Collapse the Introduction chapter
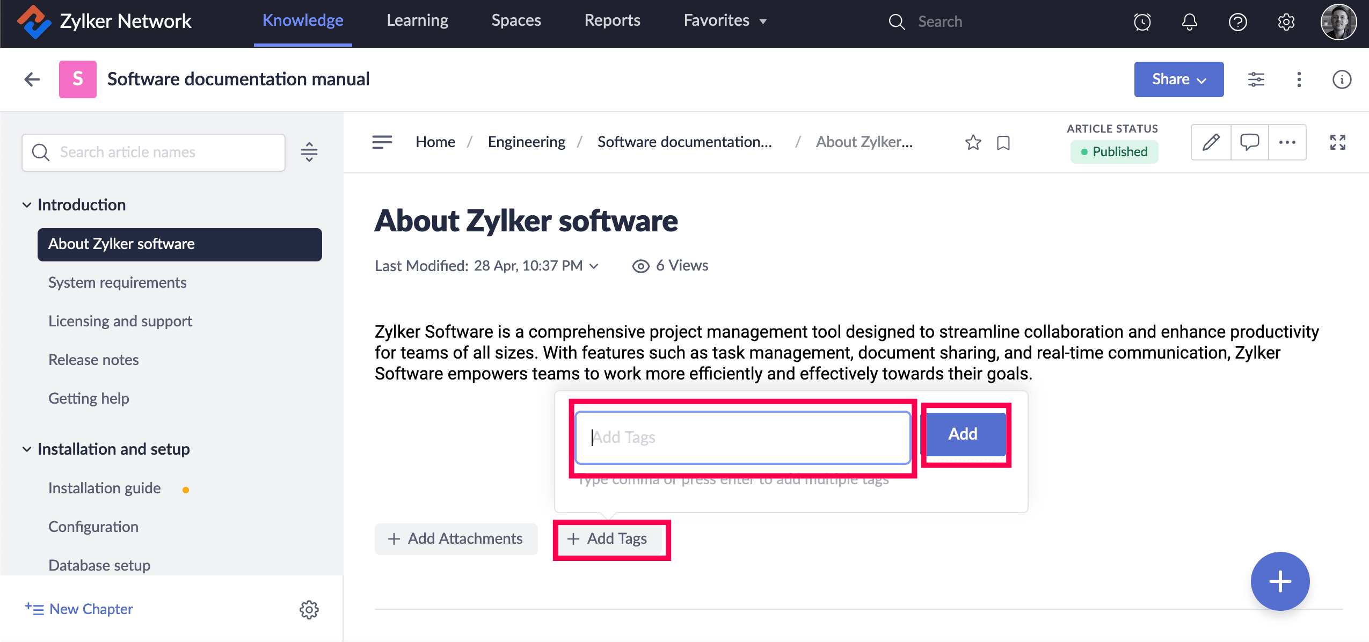Image resolution: width=1369 pixels, height=642 pixels. pos(27,205)
